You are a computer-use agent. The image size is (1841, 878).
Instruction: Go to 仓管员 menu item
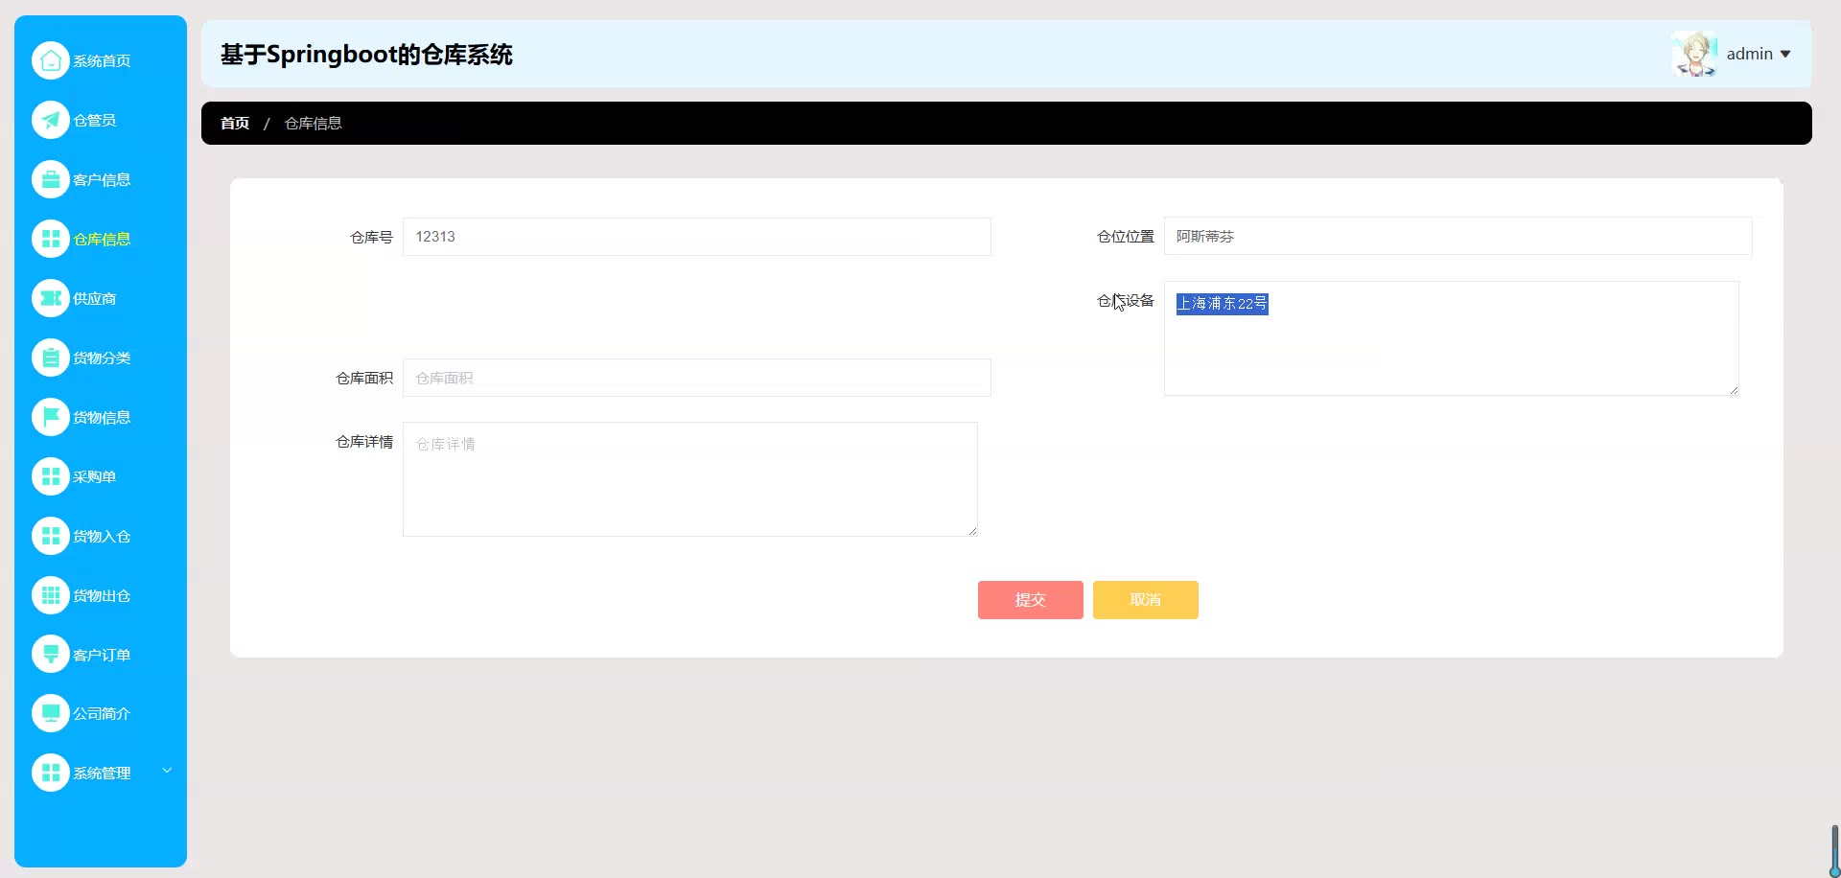click(x=95, y=120)
